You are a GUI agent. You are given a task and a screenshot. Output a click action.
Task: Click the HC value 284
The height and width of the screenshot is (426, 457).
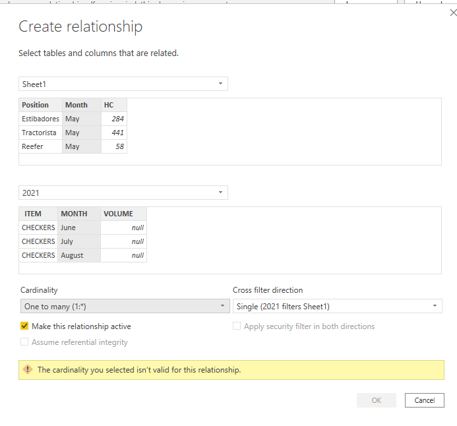click(x=114, y=119)
